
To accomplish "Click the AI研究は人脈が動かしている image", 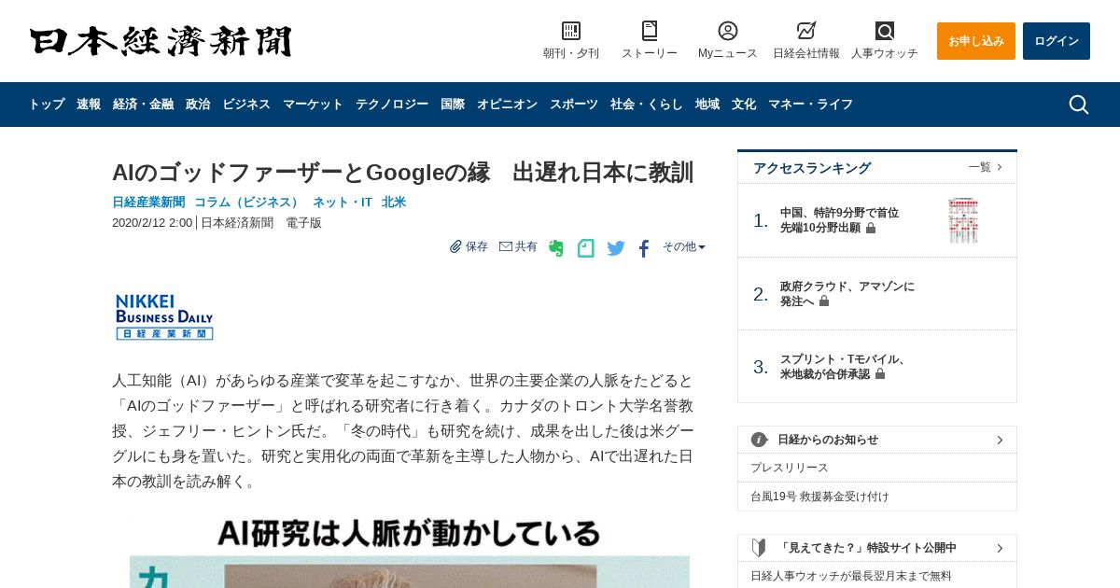I will click(x=409, y=551).
